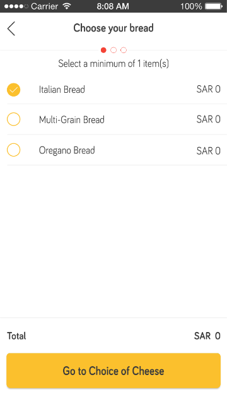Tap SAR 0 price beside Oregano Bread
227x404 pixels.
(x=209, y=151)
